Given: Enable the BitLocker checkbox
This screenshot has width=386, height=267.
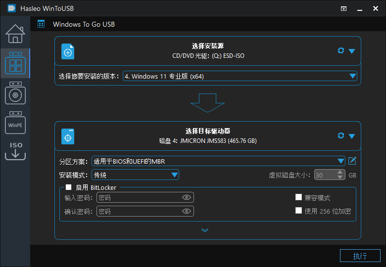Looking at the screenshot, I should point(68,187).
